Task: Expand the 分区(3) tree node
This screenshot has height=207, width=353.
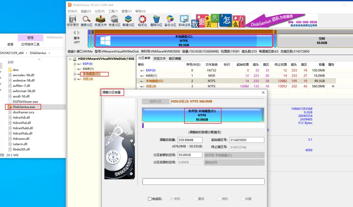Action: (x=75, y=79)
